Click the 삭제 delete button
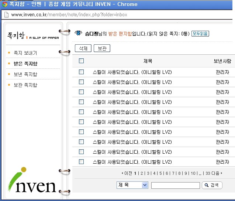Viewport: 235px width, 201px height. click(x=83, y=48)
